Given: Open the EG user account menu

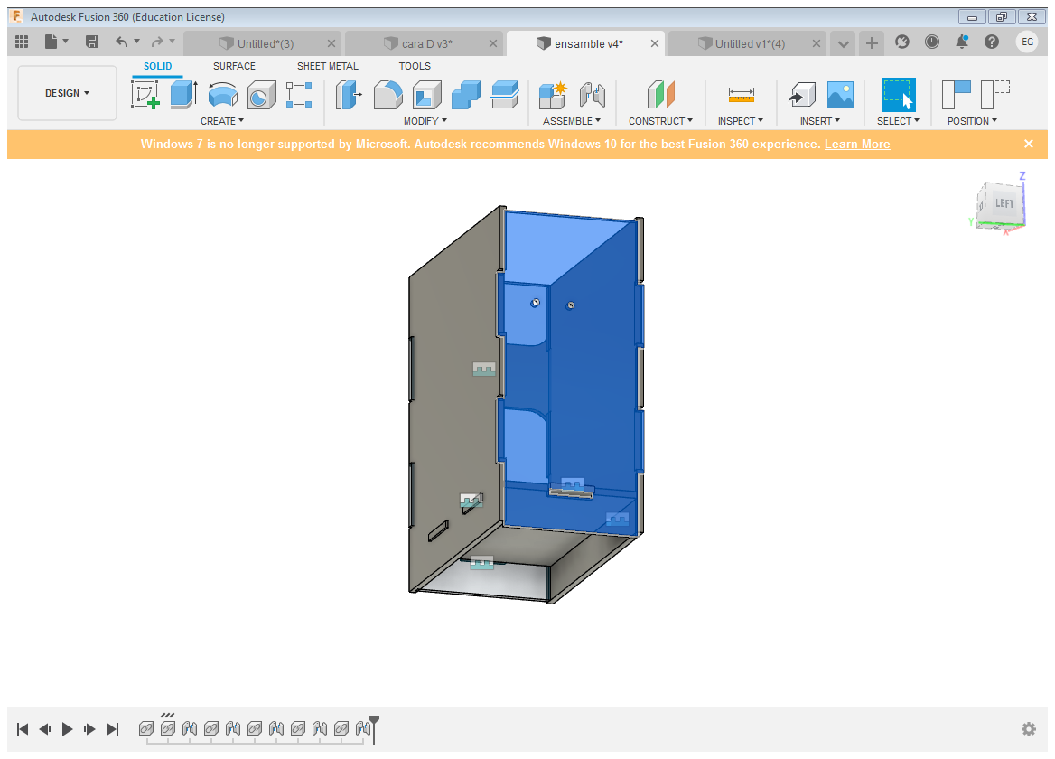Looking at the screenshot, I should (x=1027, y=42).
